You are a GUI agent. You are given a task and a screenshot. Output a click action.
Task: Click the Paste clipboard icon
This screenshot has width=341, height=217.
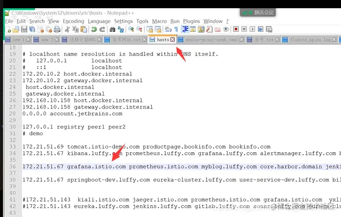click(84, 29)
